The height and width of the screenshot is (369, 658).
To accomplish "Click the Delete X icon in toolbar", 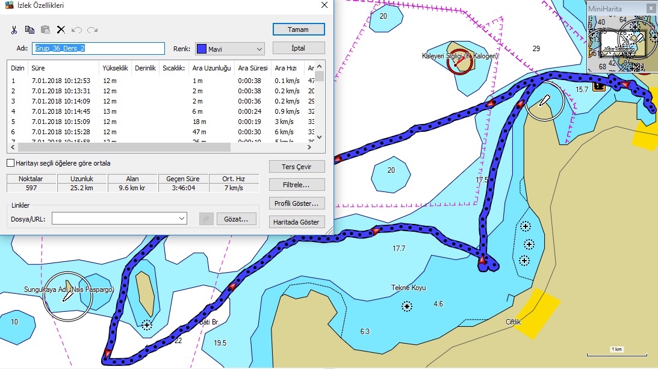I will (x=61, y=30).
